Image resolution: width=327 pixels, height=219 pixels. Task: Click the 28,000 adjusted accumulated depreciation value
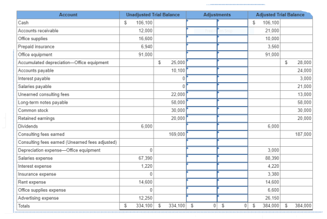point(304,62)
